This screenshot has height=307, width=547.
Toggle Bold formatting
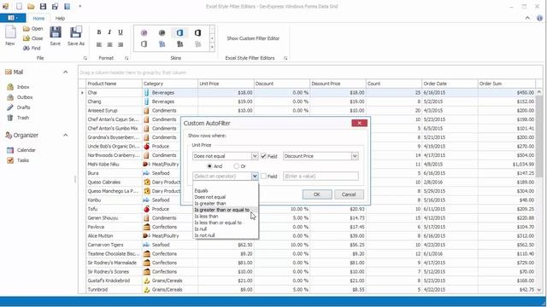click(99, 32)
